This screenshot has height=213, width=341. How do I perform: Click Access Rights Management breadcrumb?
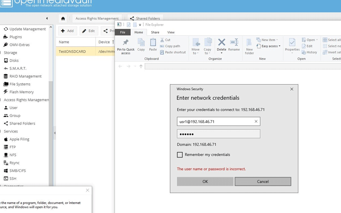coord(97,18)
